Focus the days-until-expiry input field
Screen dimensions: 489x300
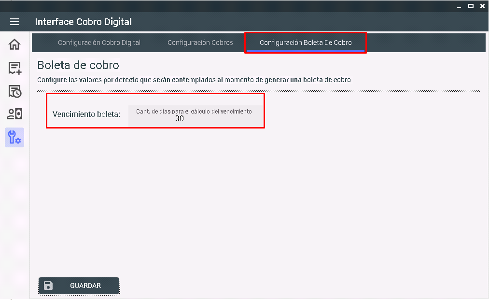[x=196, y=115]
